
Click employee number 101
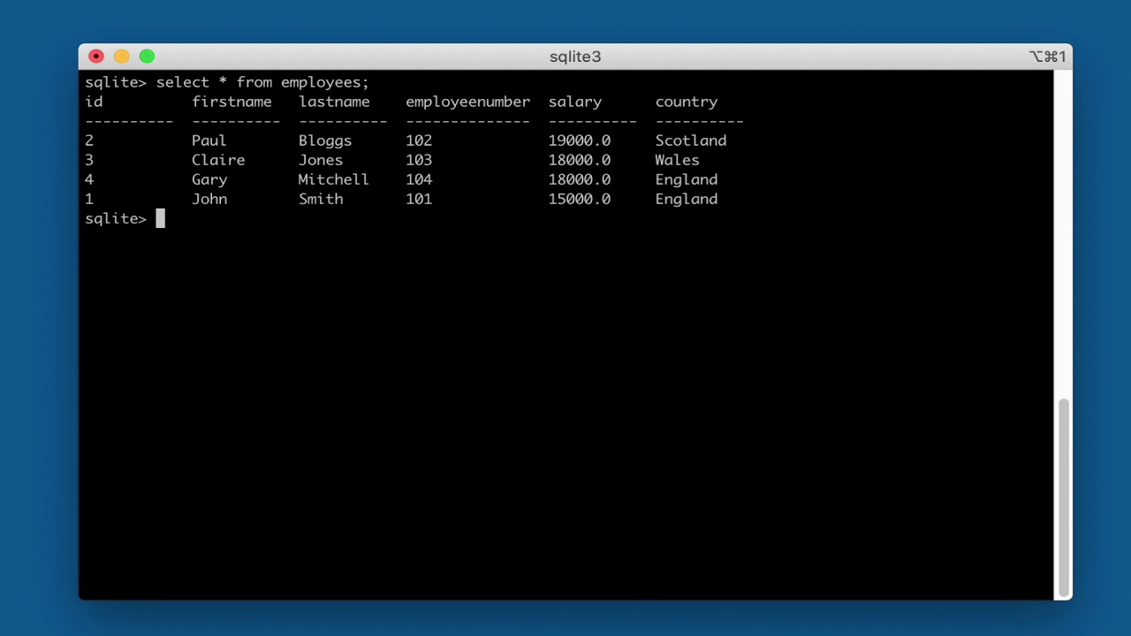pos(419,199)
